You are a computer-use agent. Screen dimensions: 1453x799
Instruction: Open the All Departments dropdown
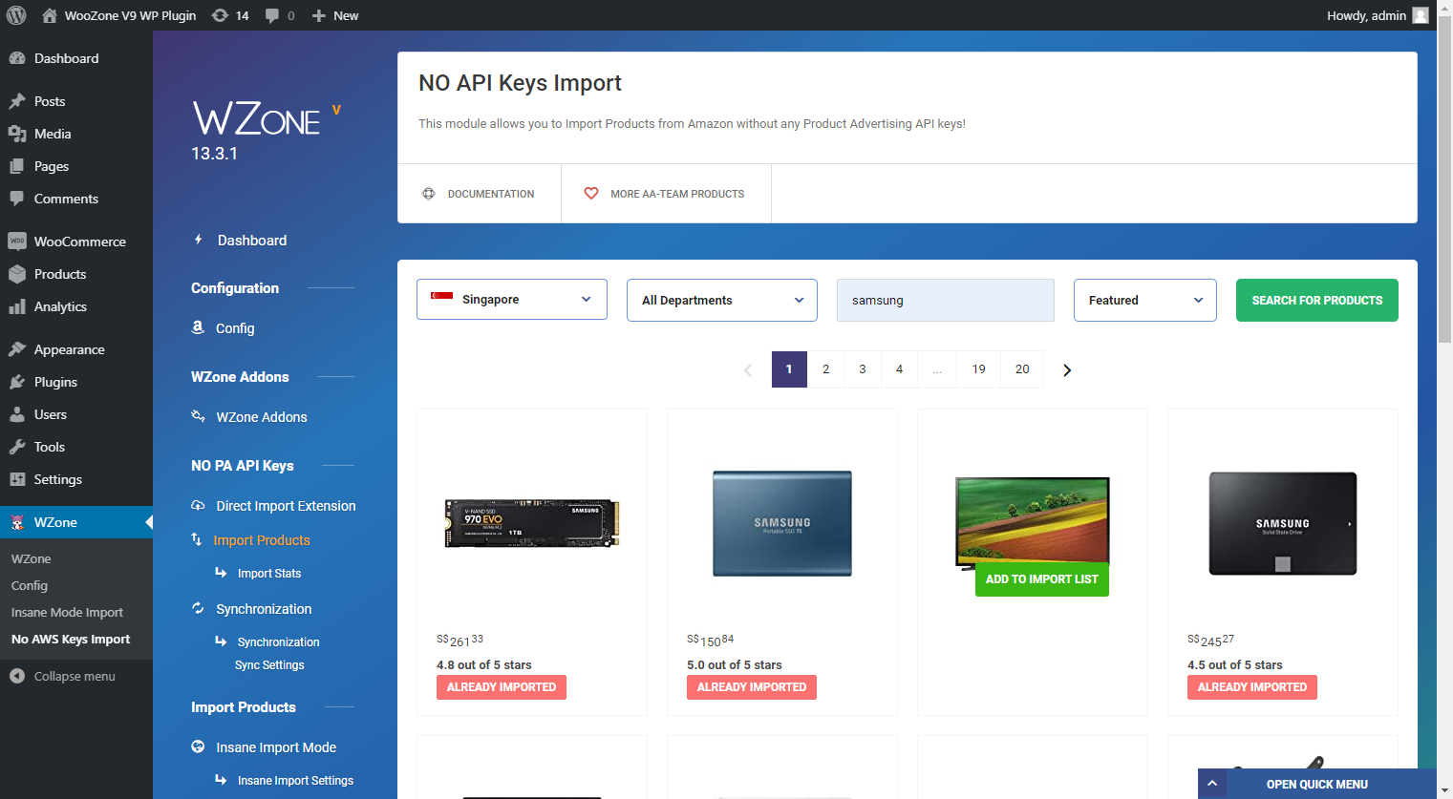(722, 300)
